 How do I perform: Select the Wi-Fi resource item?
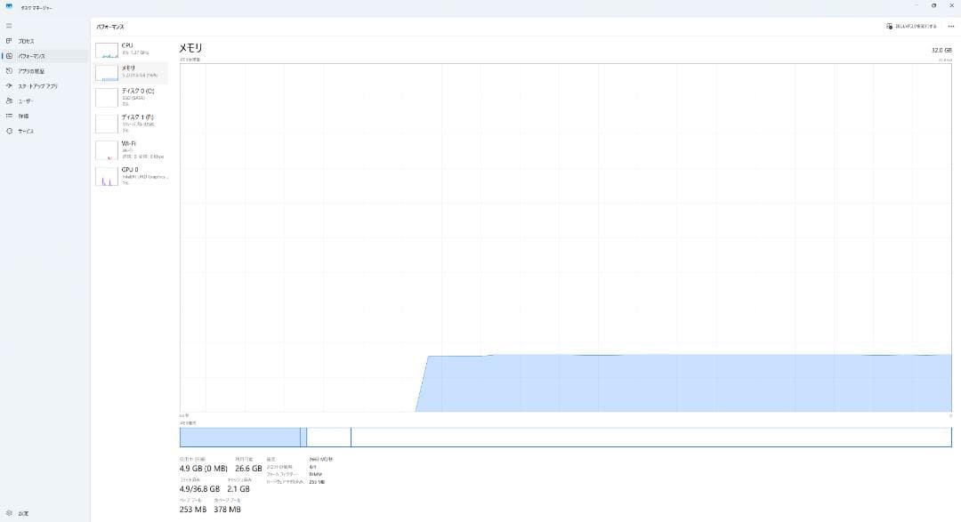[131, 149]
